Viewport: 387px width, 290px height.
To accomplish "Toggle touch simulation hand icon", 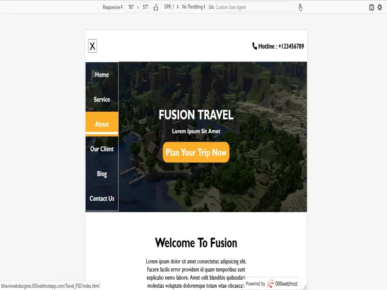I will click(300, 7).
